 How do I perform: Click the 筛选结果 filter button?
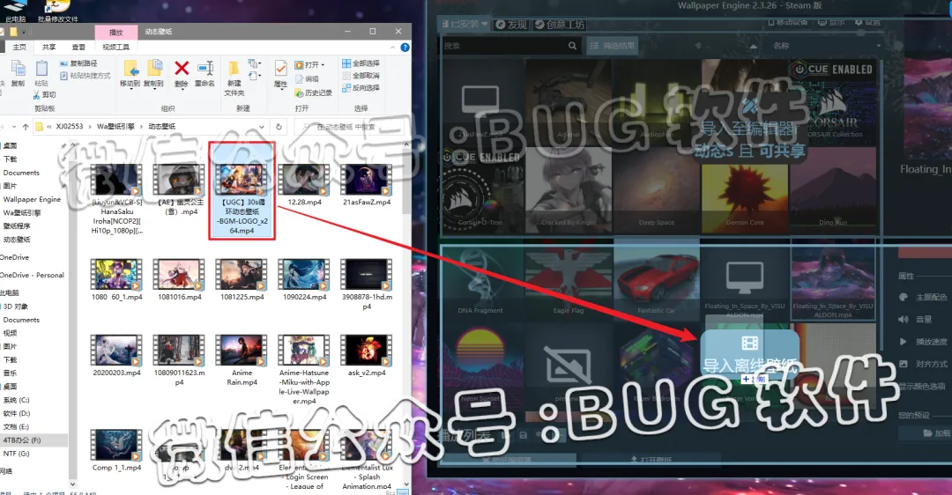click(x=612, y=46)
